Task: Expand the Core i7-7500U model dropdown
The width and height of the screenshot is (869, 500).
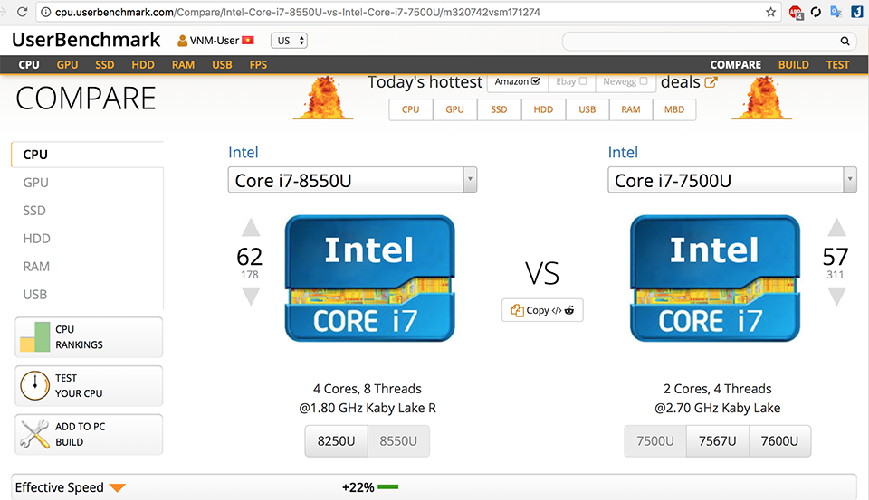Action: pos(850,180)
